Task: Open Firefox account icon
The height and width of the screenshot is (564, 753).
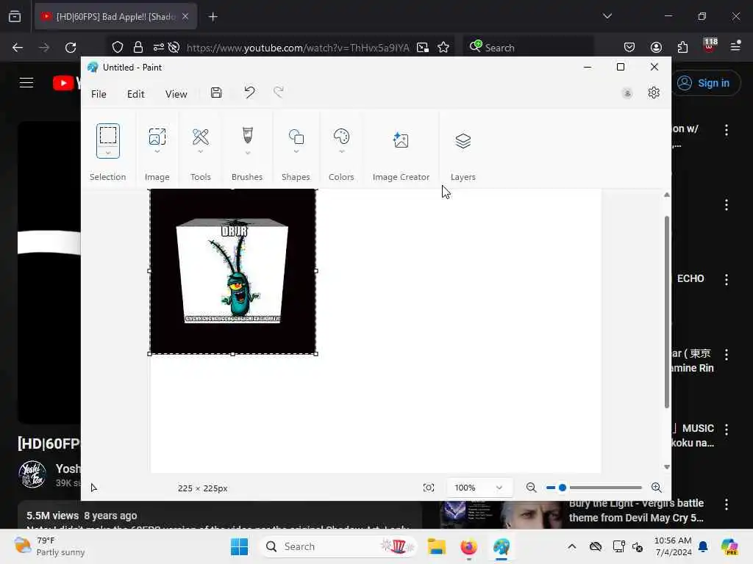Action: point(656,47)
